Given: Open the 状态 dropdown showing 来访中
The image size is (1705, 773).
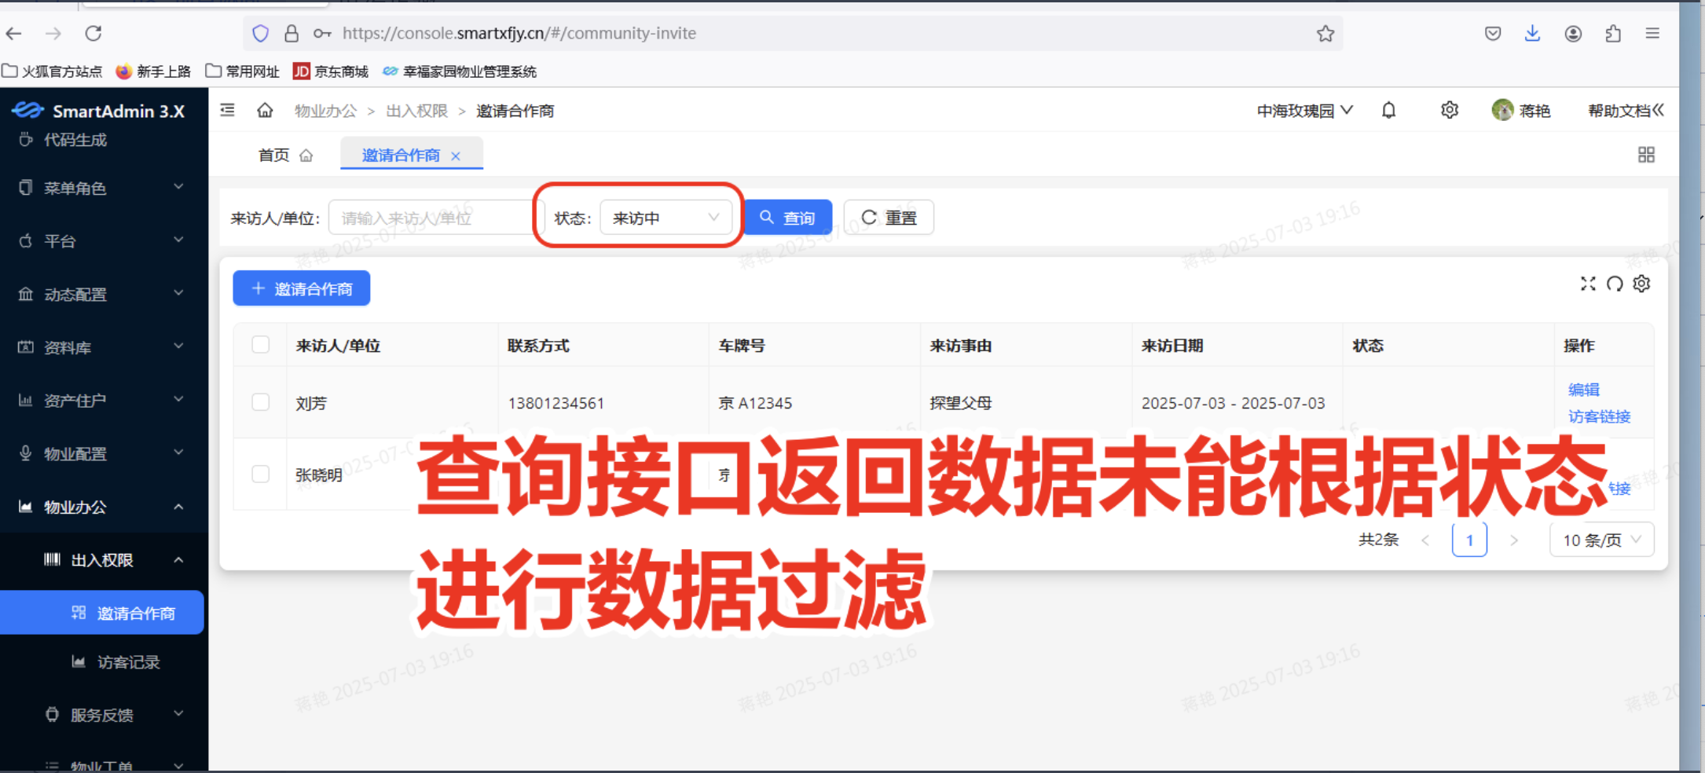Looking at the screenshot, I should pos(665,218).
